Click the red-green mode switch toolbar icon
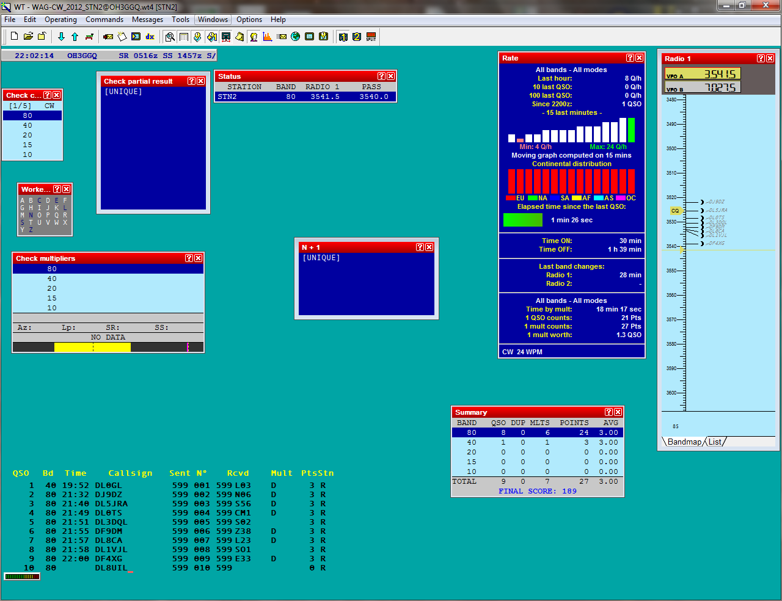 [x=89, y=37]
